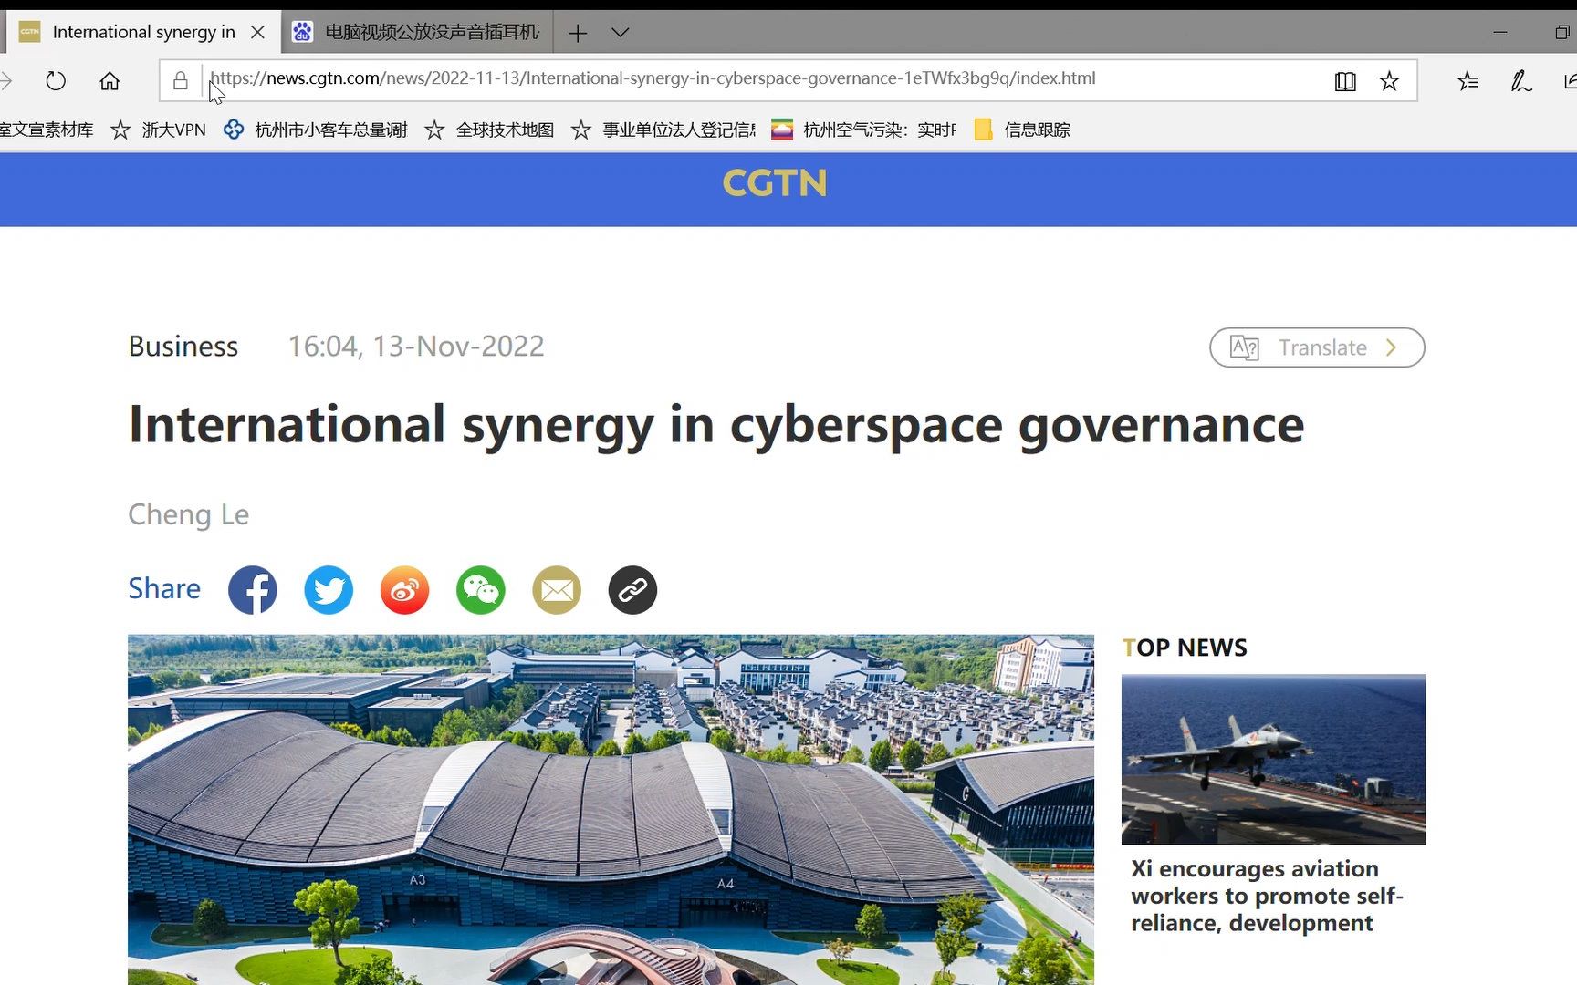Copy article link icon
1577x985 pixels.
tap(632, 590)
